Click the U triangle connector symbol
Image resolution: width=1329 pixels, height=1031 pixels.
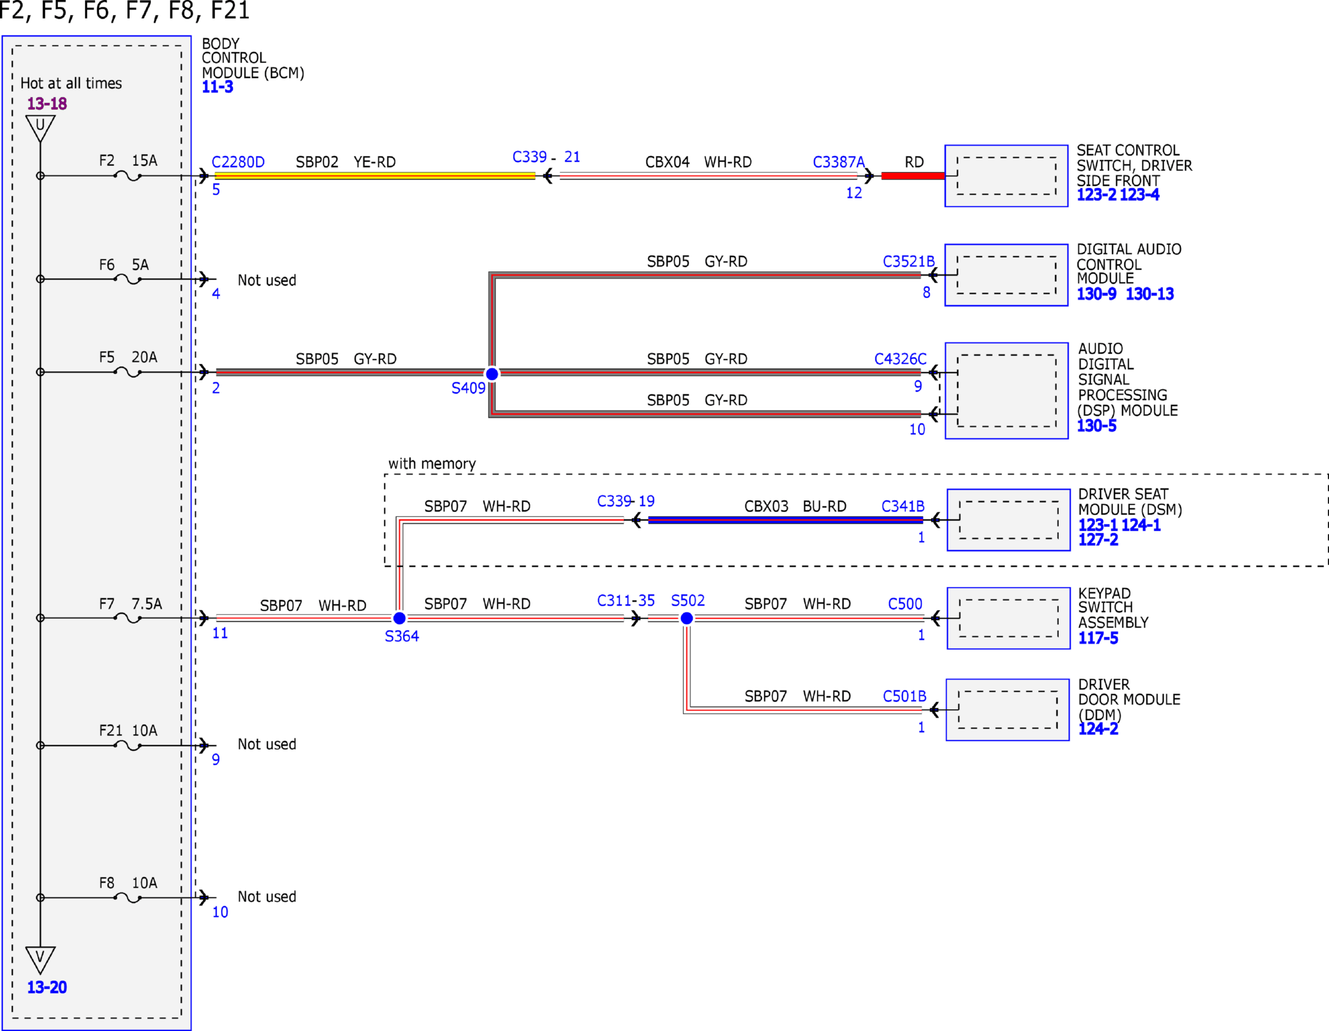click(x=41, y=128)
